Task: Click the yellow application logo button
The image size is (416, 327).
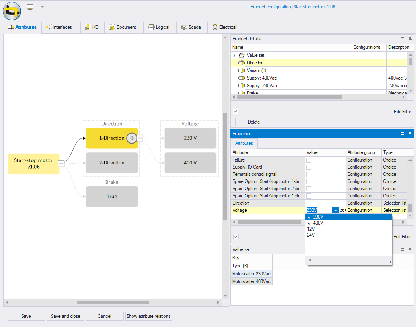Action: click(12, 11)
